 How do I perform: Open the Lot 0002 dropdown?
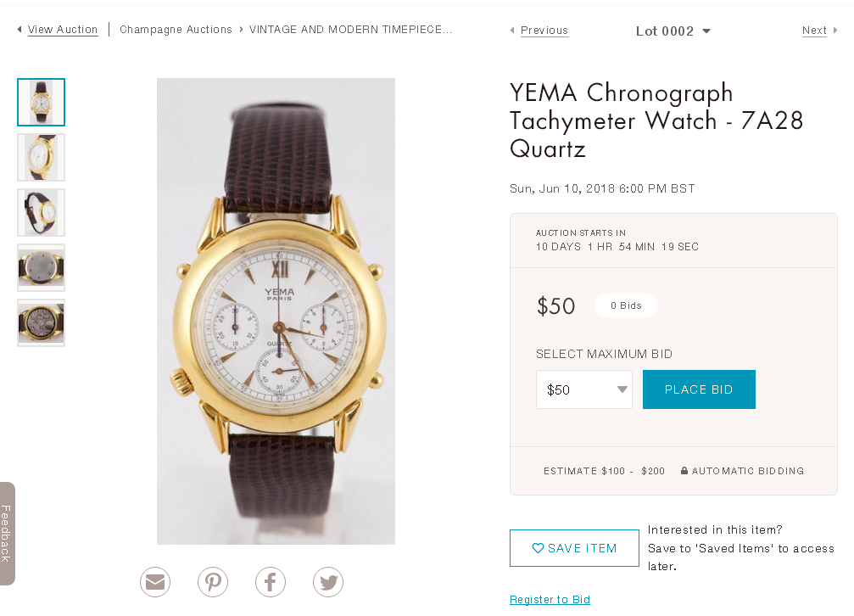pos(673,31)
